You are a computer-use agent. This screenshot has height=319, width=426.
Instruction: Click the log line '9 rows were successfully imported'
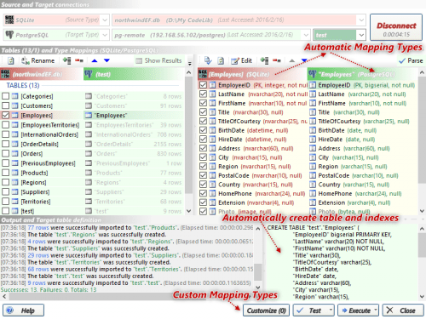(x=125, y=283)
